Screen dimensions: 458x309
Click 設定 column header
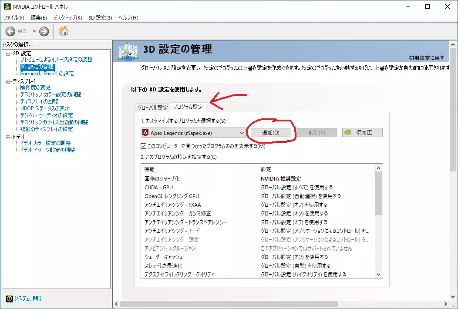(317, 169)
